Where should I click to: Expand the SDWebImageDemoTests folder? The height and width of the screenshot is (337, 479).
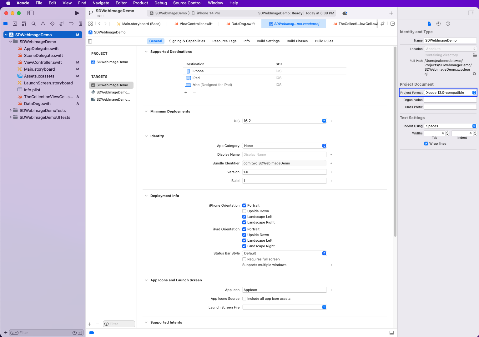pos(11,110)
